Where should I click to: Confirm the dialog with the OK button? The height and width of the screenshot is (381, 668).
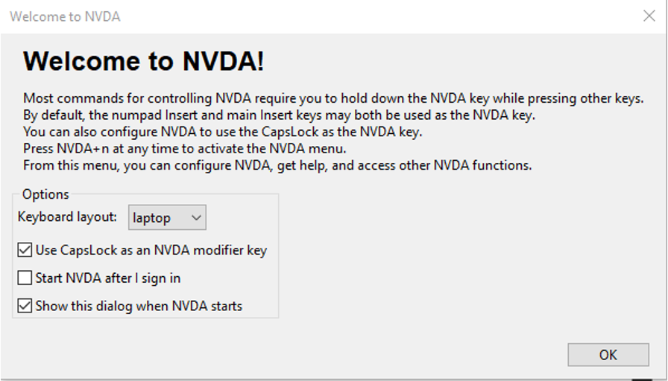click(608, 355)
